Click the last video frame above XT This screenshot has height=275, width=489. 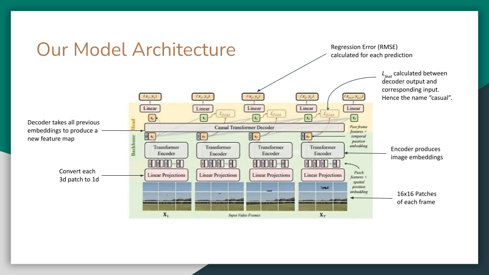[x=322, y=196]
